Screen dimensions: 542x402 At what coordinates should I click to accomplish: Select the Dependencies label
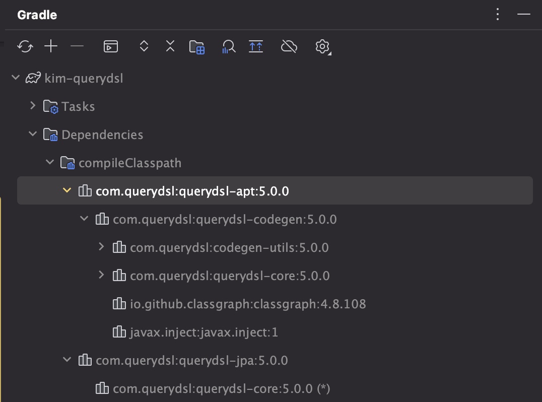pos(102,135)
